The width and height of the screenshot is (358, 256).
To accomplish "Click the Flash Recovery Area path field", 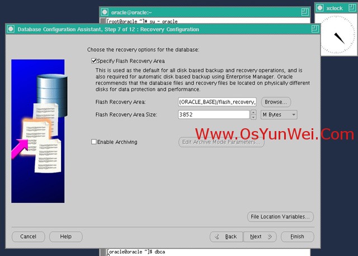I will pos(217,102).
